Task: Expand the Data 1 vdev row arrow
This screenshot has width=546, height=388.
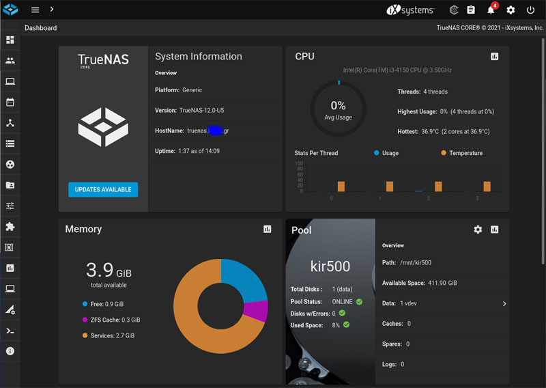Action: tap(504, 303)
